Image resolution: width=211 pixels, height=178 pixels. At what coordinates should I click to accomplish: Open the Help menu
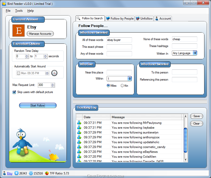click(30, 11)
